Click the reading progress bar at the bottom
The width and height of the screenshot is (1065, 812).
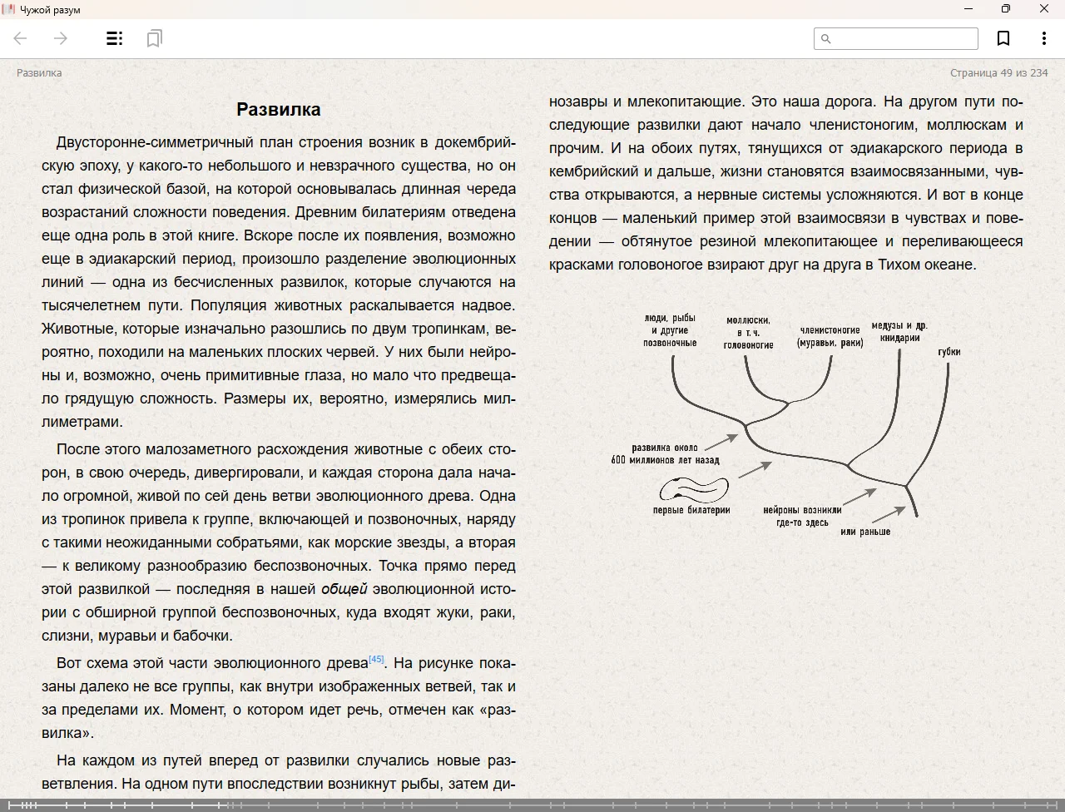(x=532, y=805)
